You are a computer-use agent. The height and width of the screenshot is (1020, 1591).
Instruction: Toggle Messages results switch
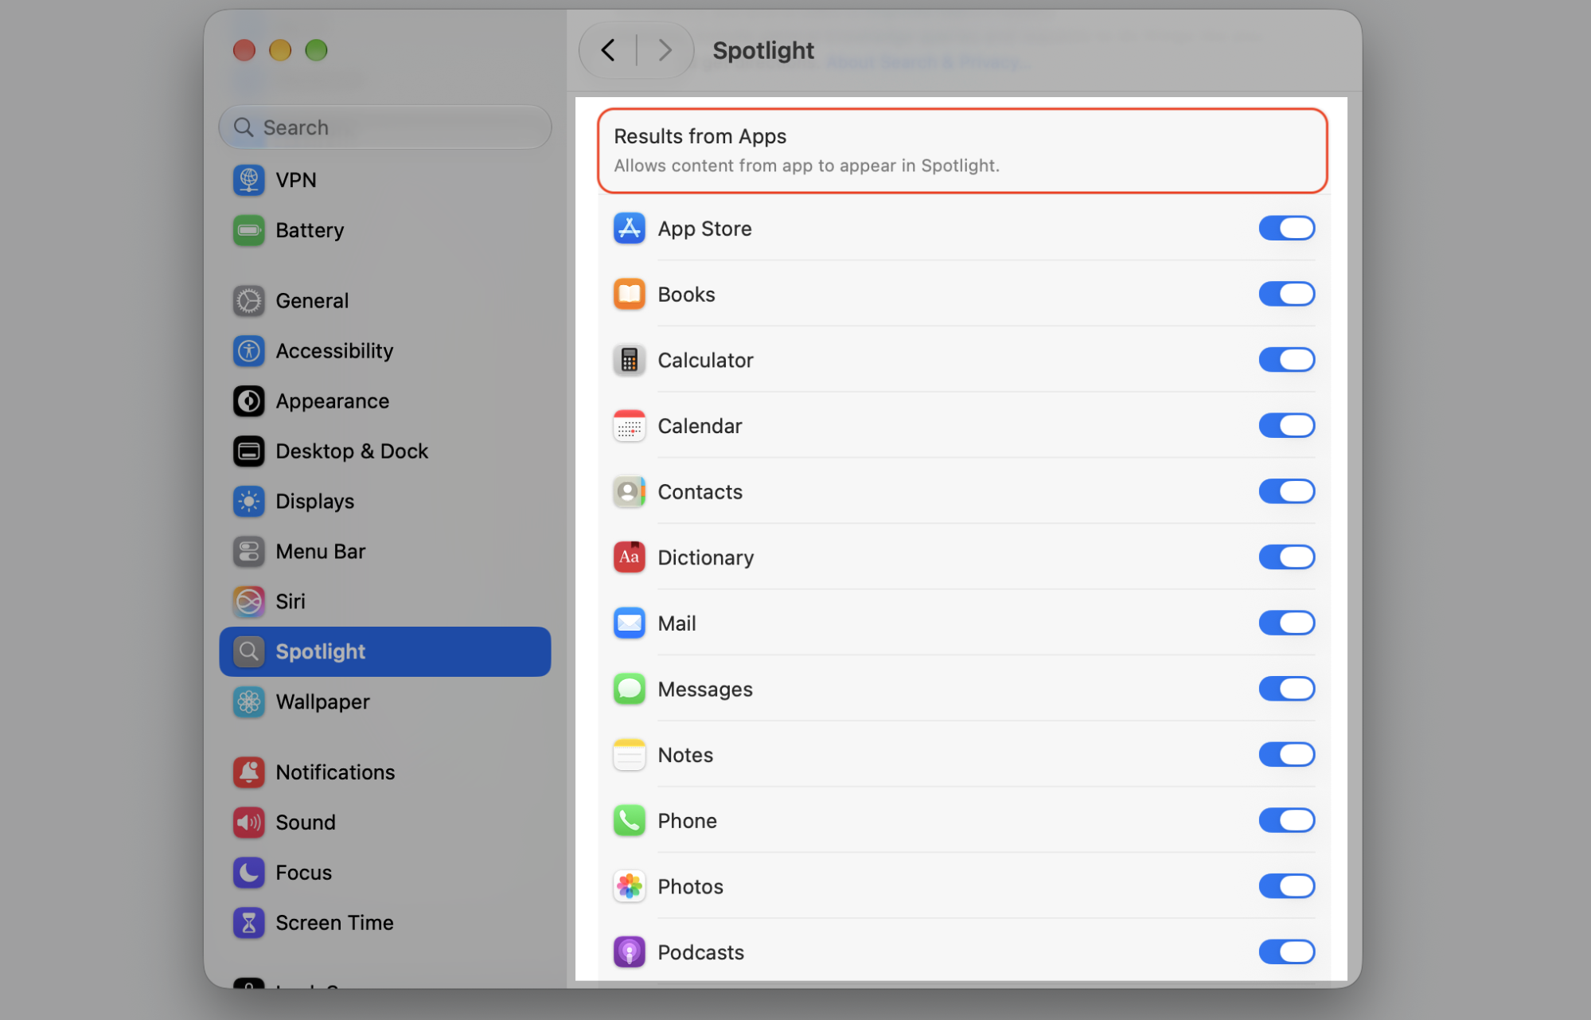(x=1286, y=689)
